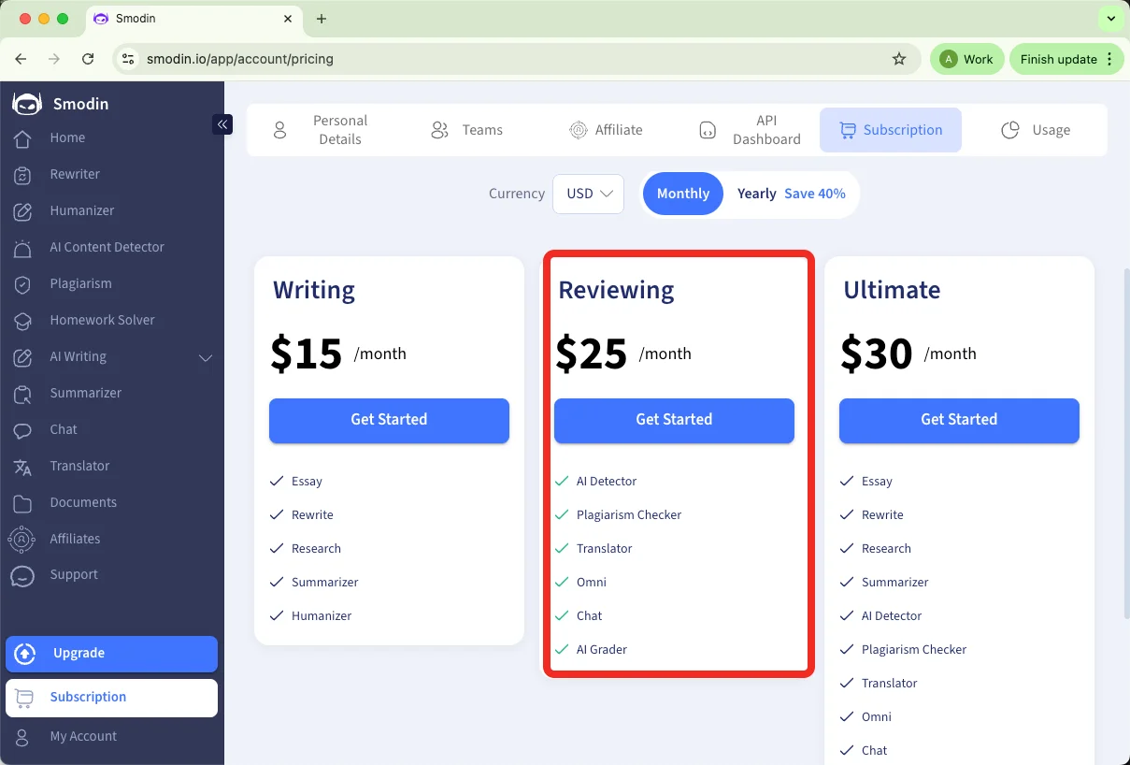The width and height of the screenshot is (1130, 765).
Task: Click Get Started on Reviewing plan
Action: tap(674, 420)
